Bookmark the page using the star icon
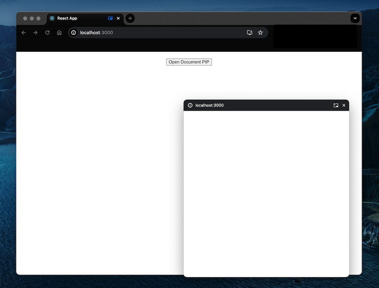This screenshot has width=379, height=288. coord(260,32)
